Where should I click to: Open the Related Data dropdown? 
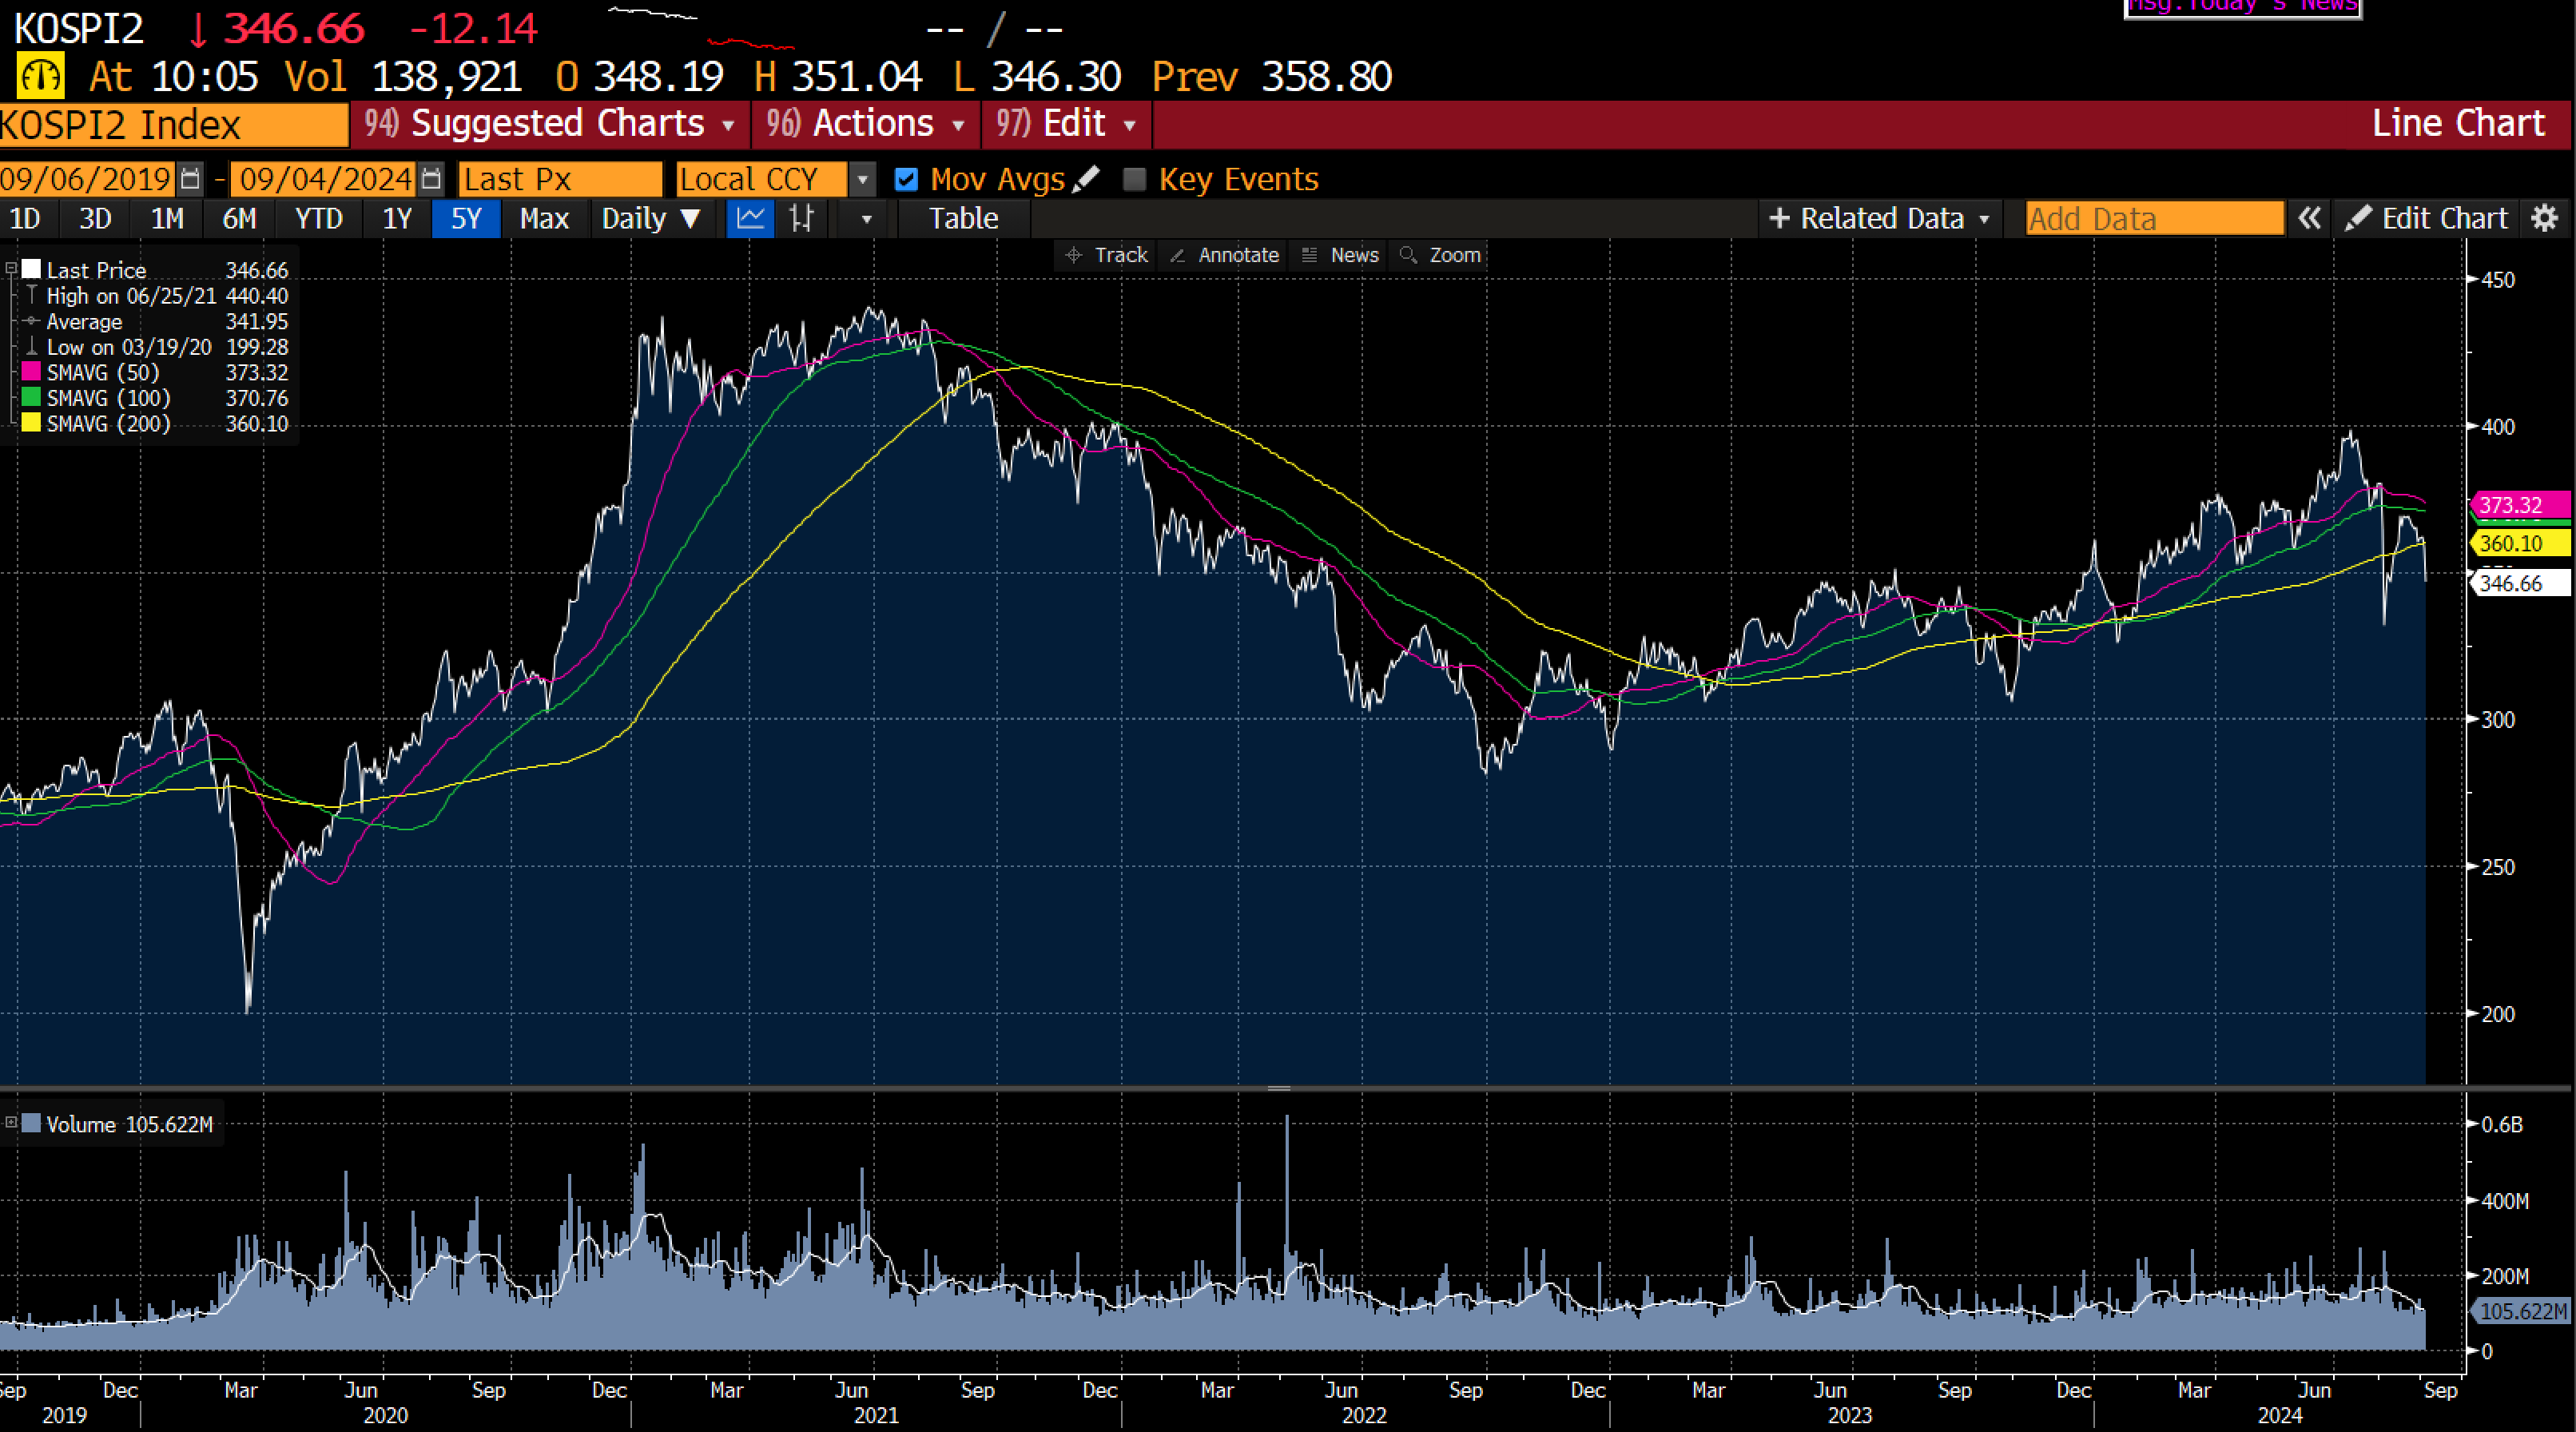tap(1879, 218)
